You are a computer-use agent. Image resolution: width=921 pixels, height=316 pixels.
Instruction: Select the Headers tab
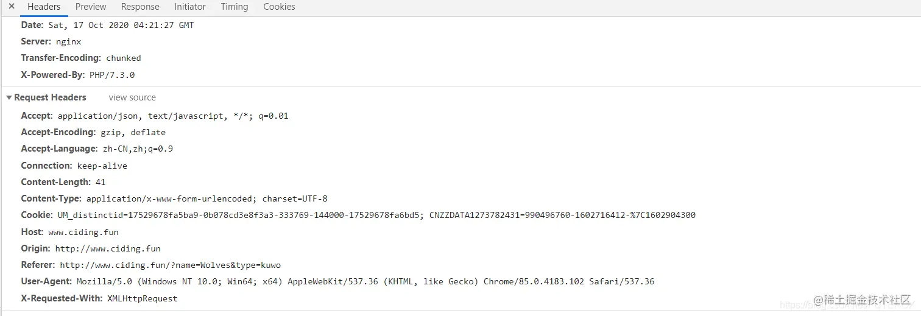point(44,7)
